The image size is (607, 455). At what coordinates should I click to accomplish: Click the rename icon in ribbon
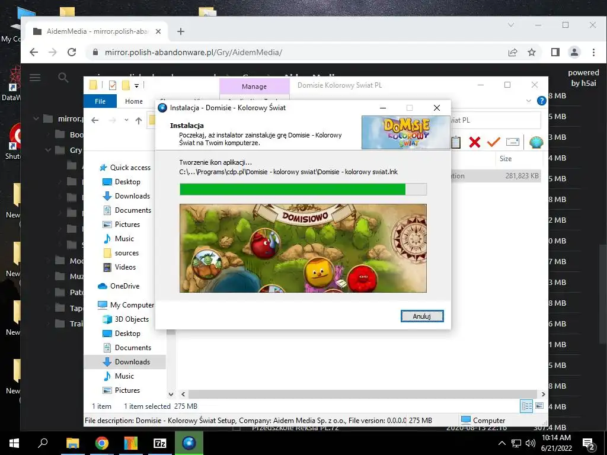tap(513, 142)
